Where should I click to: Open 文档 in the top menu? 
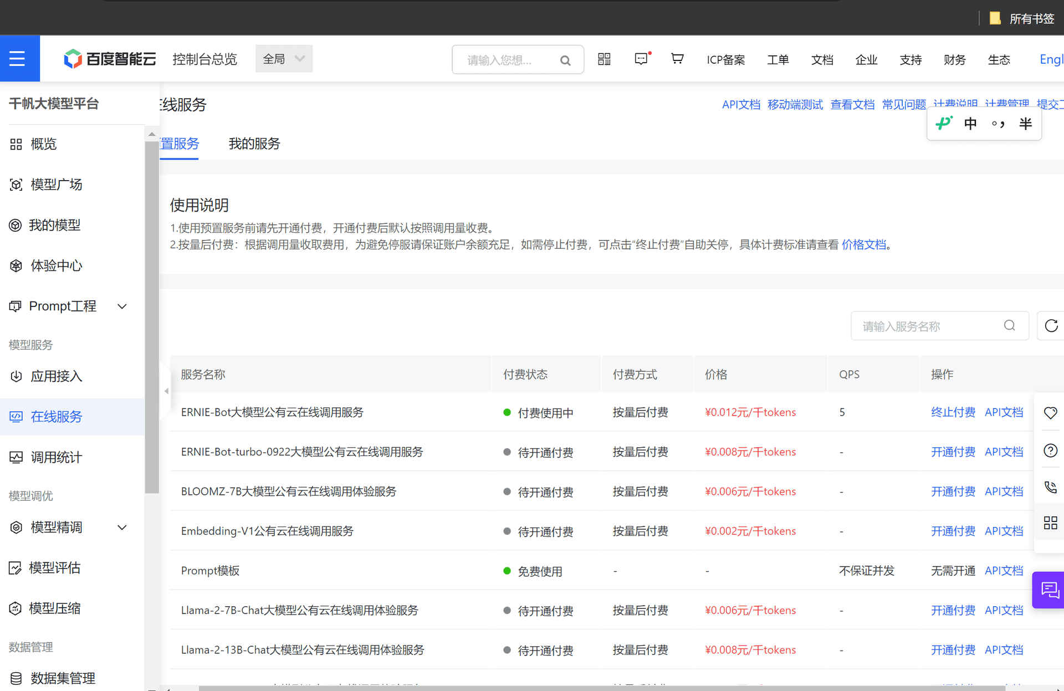coord(822,60)
